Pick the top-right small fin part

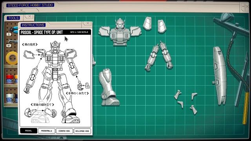pyautogui.click(x=194, y=96)
